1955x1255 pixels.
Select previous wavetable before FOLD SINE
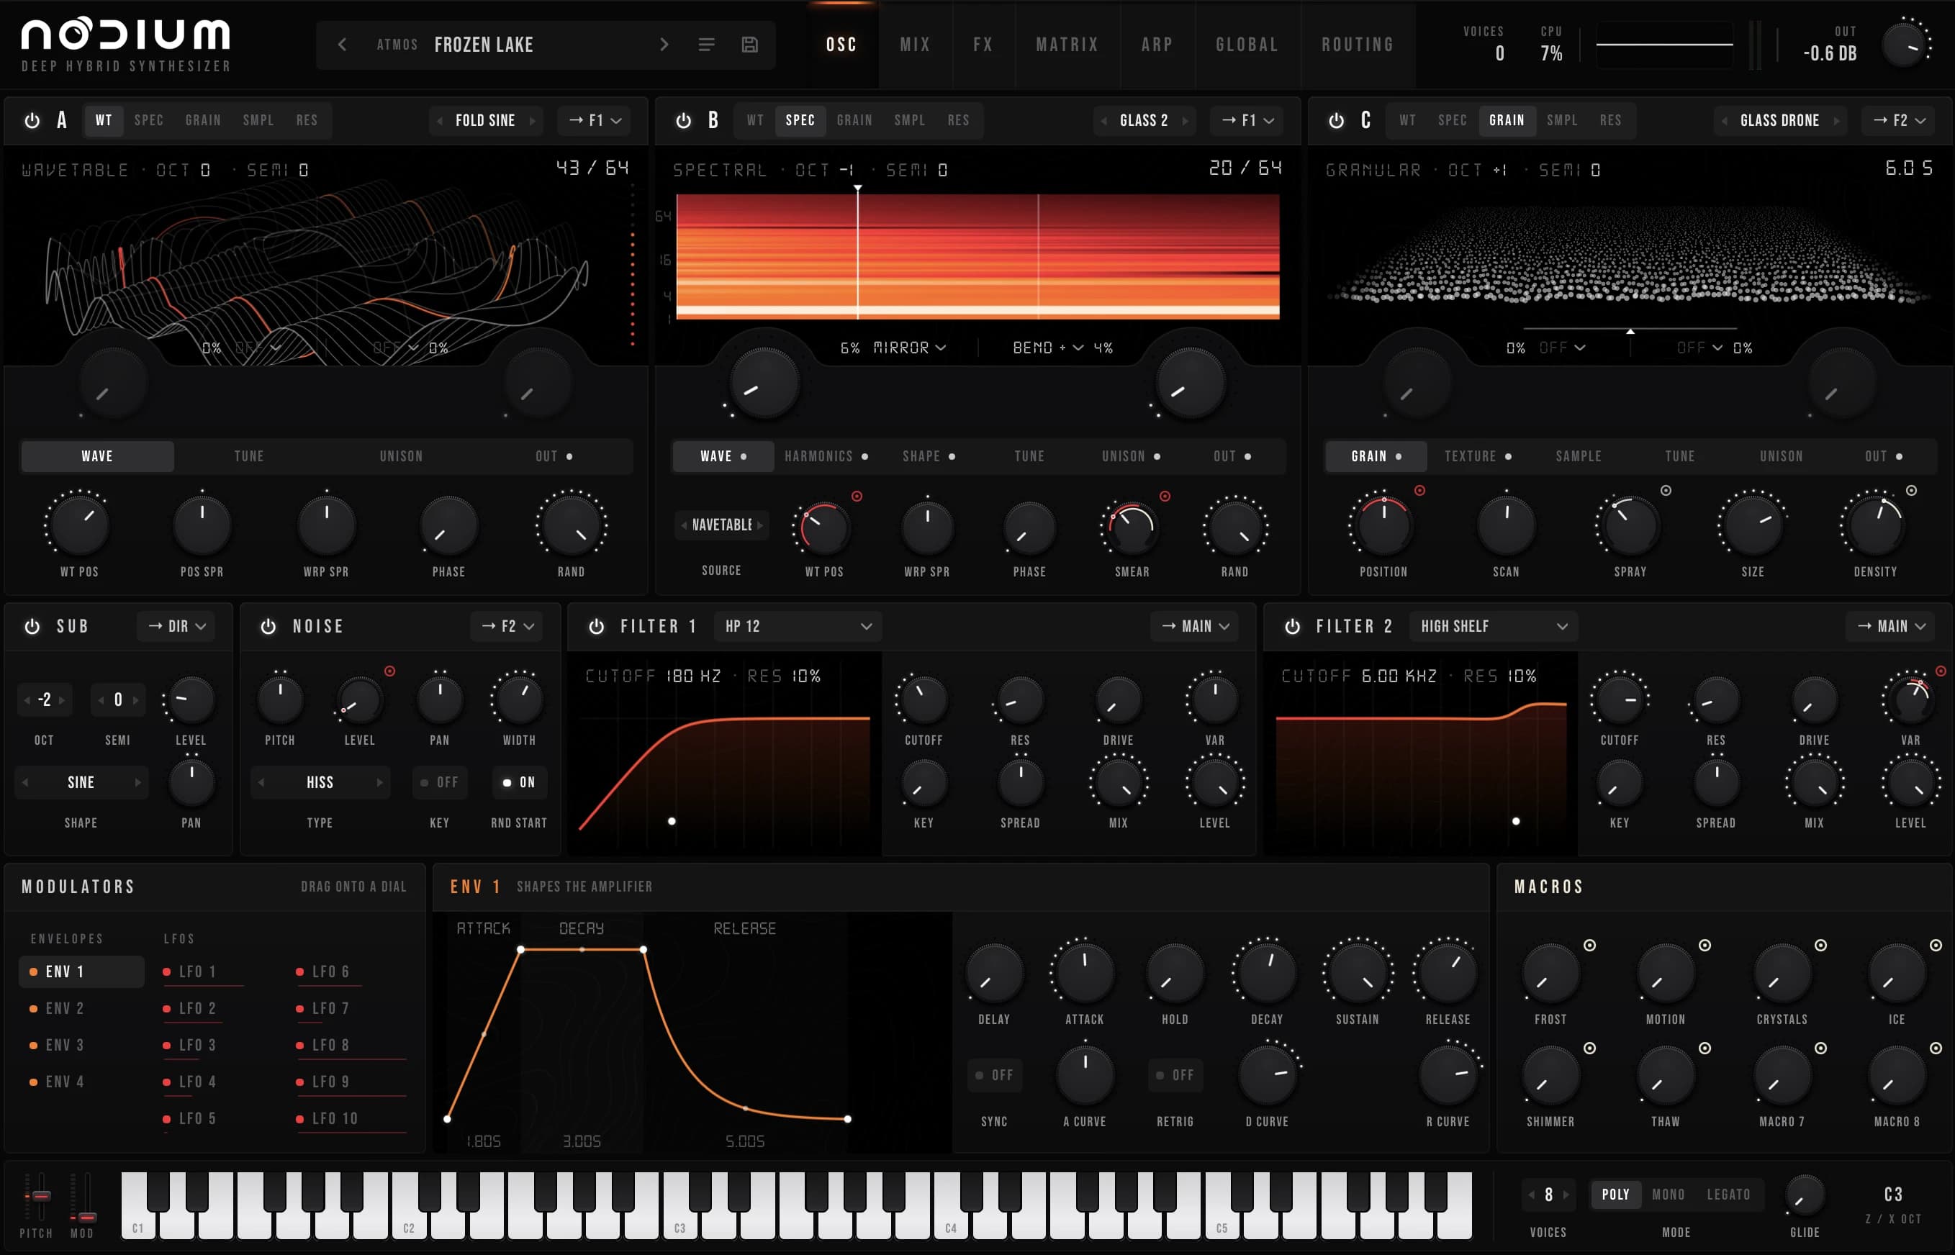tap(440, 121)
